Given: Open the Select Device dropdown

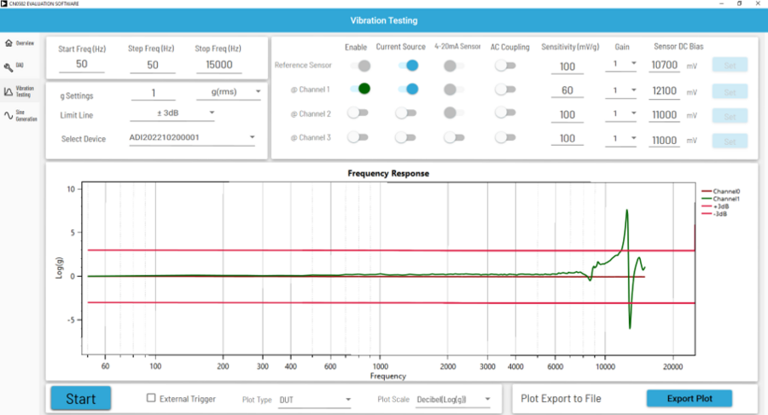Looking at the screenshot, I should click(191, 137).
